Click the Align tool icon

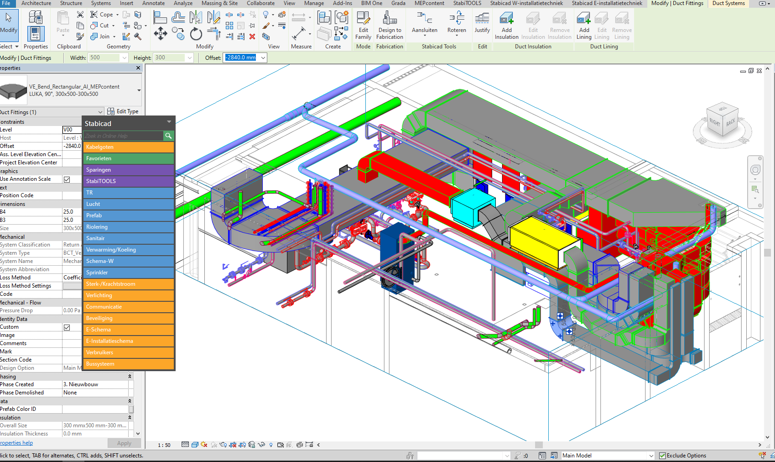160,18
